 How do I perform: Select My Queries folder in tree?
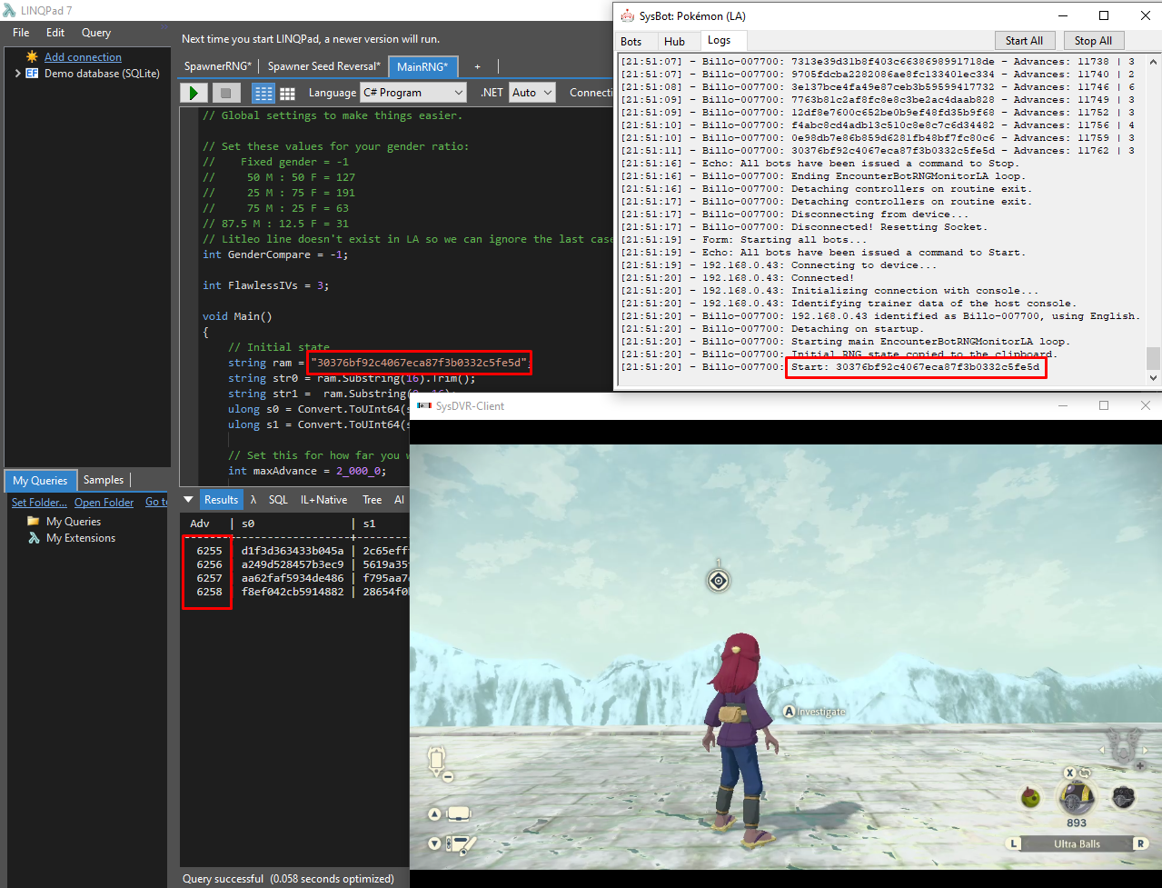pos(74,521)
